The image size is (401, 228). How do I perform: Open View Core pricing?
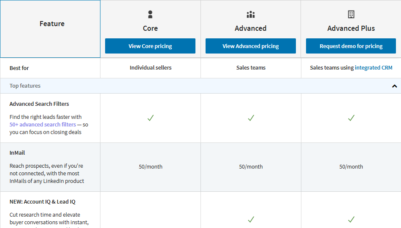[x=150, y=46]
